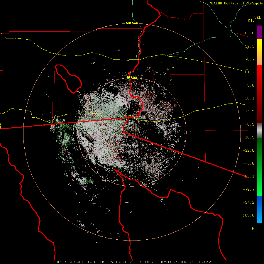
Task: Click the TH legend label
Action: (x=252, y=229)
